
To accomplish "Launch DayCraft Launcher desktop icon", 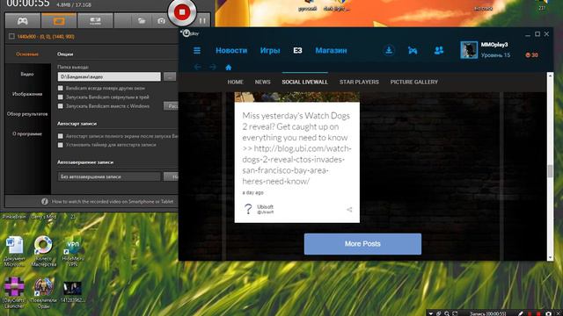I will click(x=14, y=292).
